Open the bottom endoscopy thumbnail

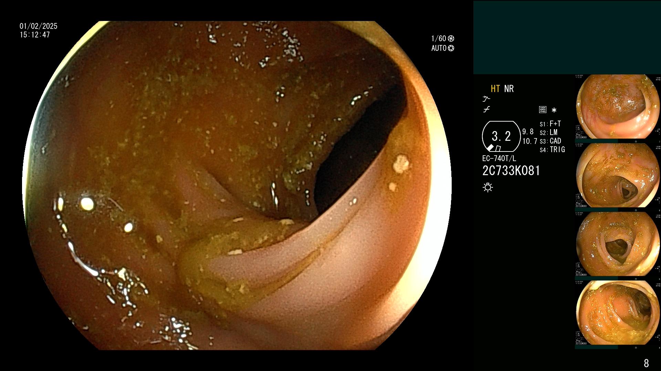618,313
